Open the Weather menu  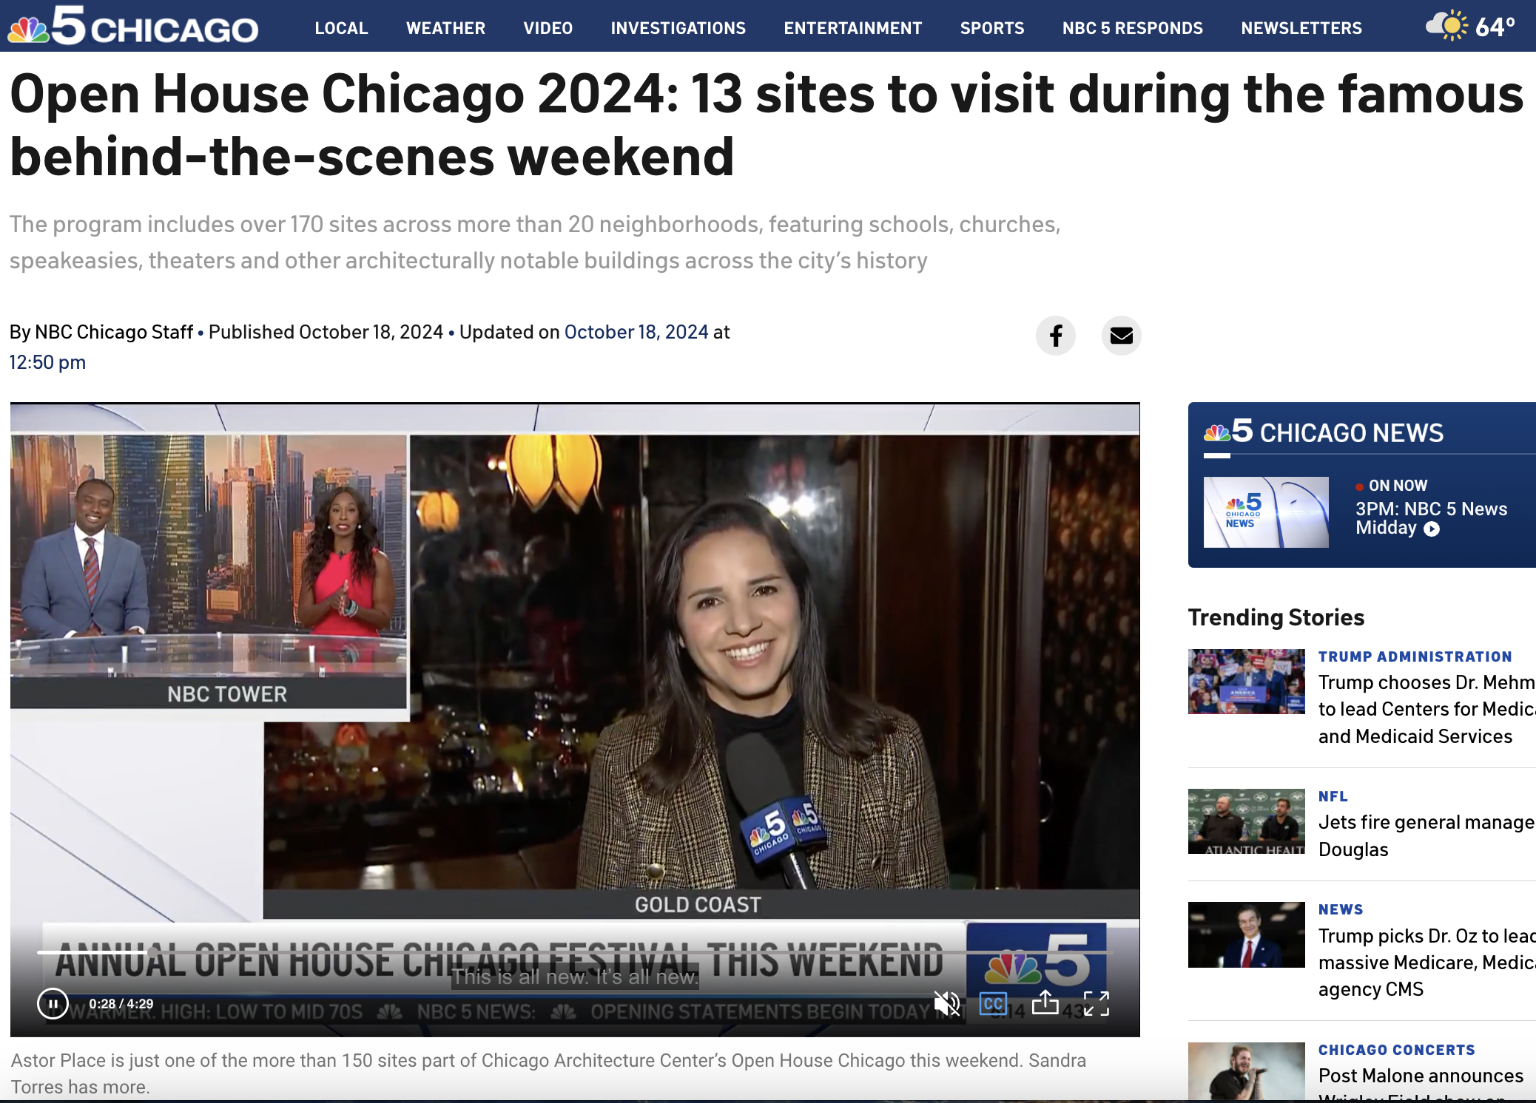click(445, 28)
